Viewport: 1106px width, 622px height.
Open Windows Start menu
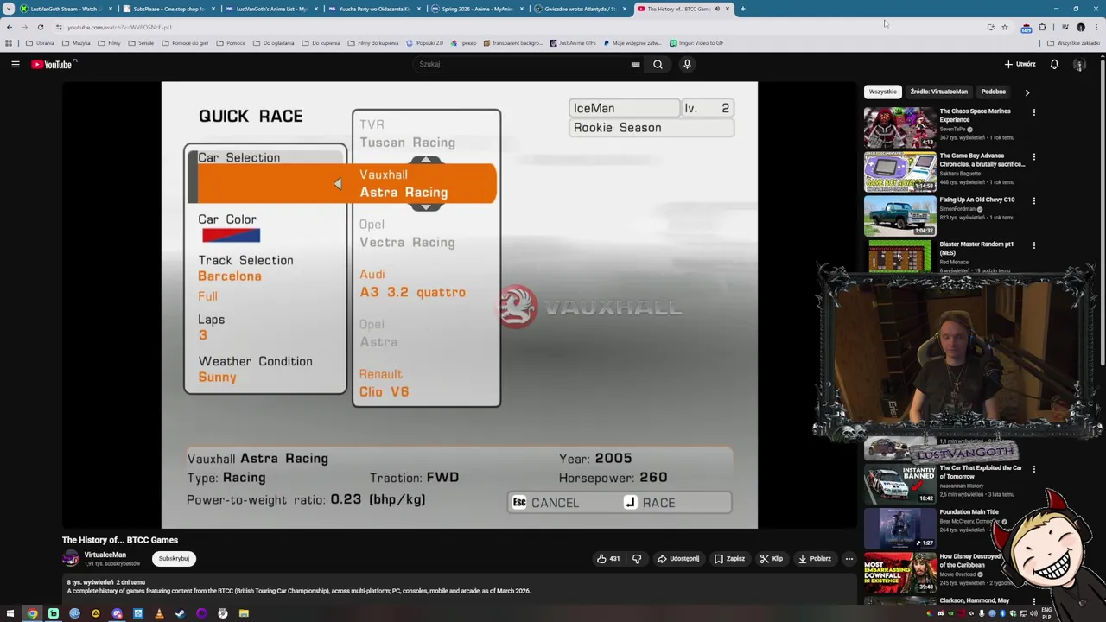(10, 613)
